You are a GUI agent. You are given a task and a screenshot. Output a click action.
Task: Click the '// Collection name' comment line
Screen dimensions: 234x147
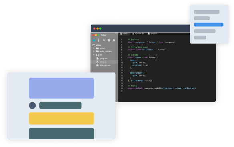coord(138,47)
